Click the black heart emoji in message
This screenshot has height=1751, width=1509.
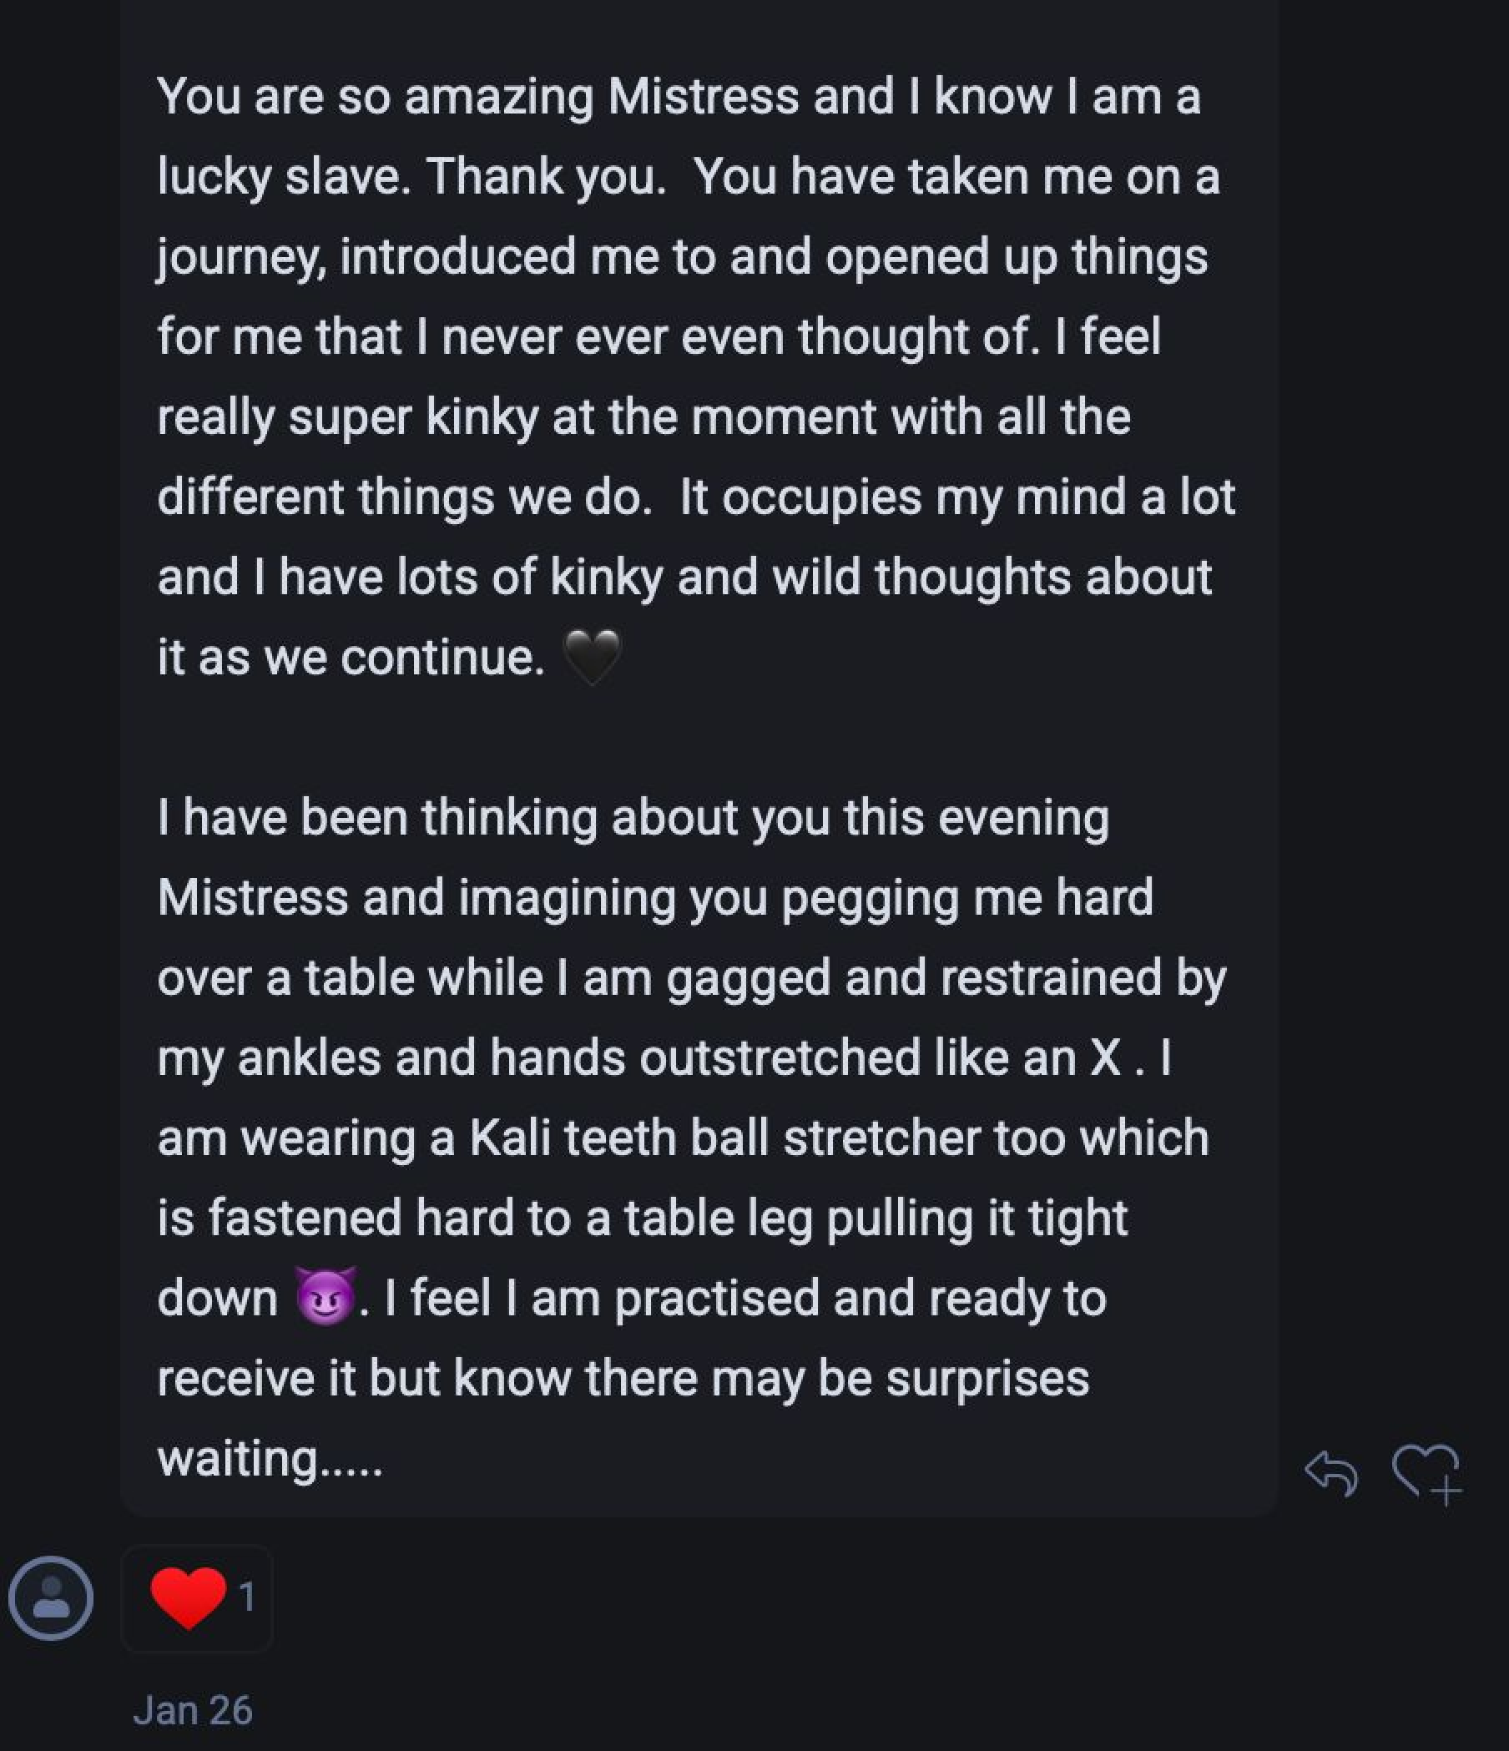pyautogui.click(x=592, y=657)
